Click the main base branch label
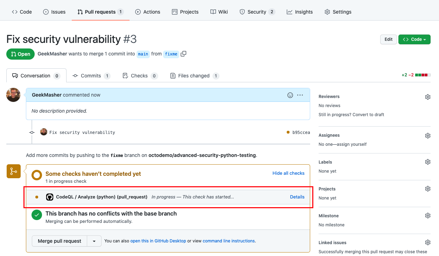Screen dimensions: 439x256 pos(143,54)
